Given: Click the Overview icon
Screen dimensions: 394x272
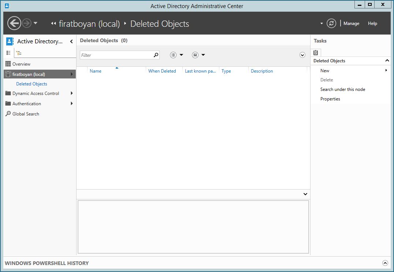Looking at the screenshot, I should [x=8, y=64].
